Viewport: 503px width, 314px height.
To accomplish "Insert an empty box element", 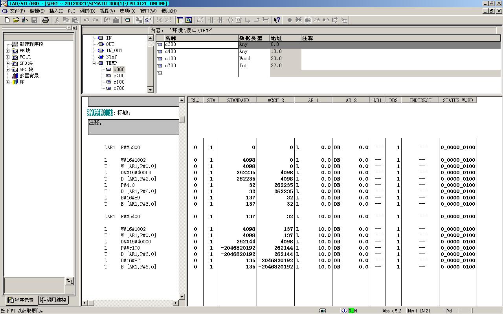I will [x=239, y=20].
